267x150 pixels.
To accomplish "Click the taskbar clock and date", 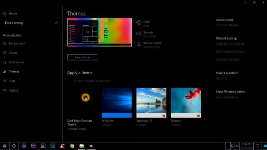I will (247, 146).
